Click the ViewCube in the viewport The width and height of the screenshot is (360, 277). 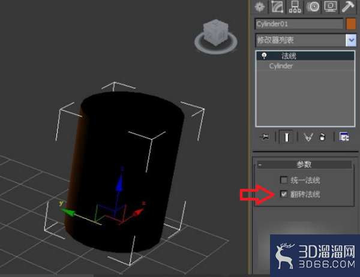[x=215, y=32]
